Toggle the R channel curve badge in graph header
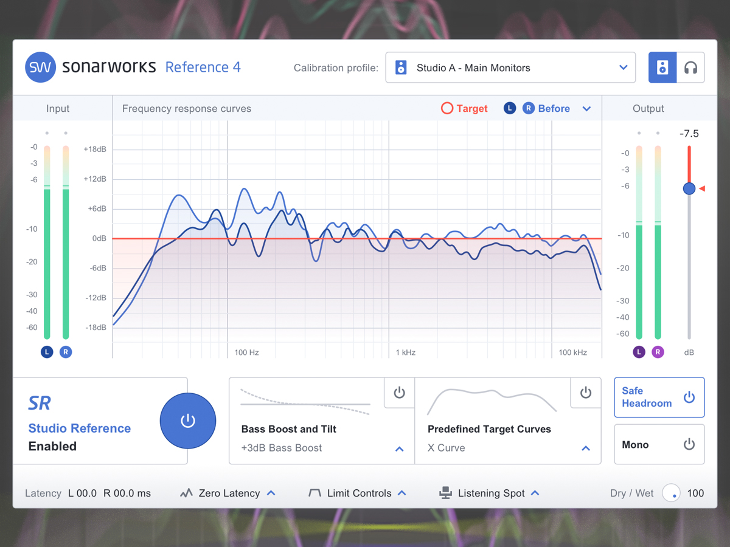730x547 pixels. [x=528, y=108]
